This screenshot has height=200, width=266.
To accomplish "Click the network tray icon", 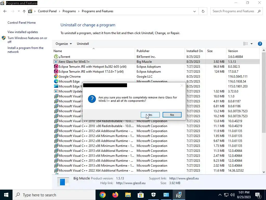I will point(226,195).
